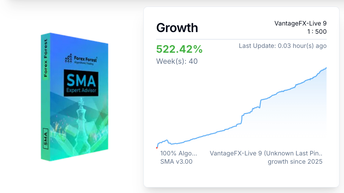Image resolution: width=344 pixels, height=193 pixels.
Task: Click the Growth heading
Action: (x=177, y=28)
